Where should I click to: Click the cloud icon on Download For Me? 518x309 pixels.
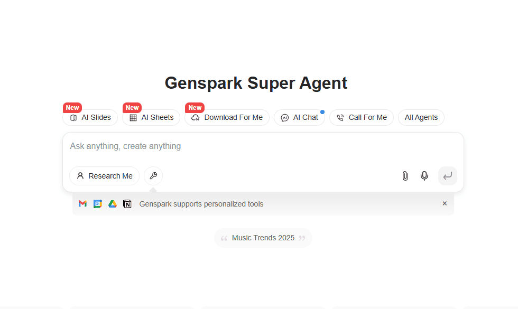(x=195, y=118)
